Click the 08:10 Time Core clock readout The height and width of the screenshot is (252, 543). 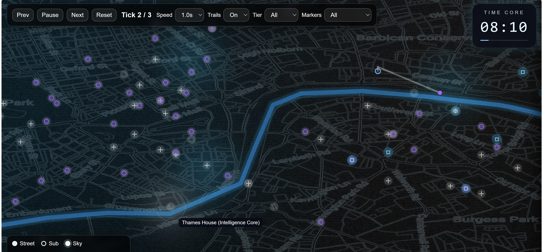pyautogui.click(x=504, y=27)
